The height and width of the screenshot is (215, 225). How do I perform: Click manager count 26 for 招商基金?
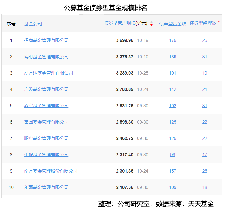coord(205,40)
